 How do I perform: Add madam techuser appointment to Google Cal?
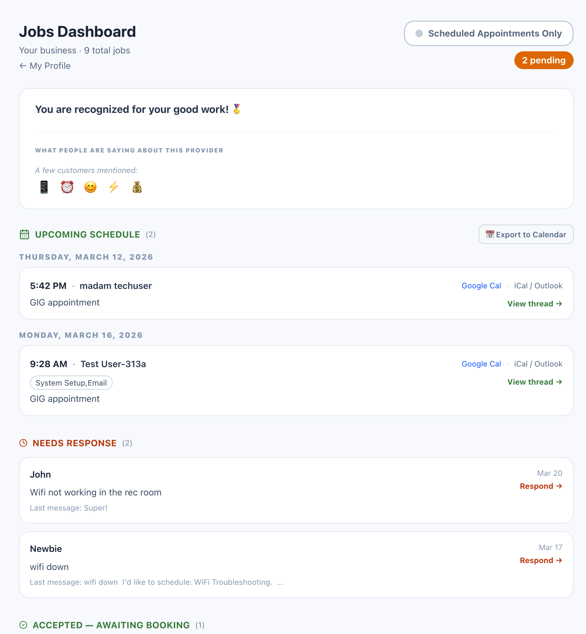coord(481,286)
